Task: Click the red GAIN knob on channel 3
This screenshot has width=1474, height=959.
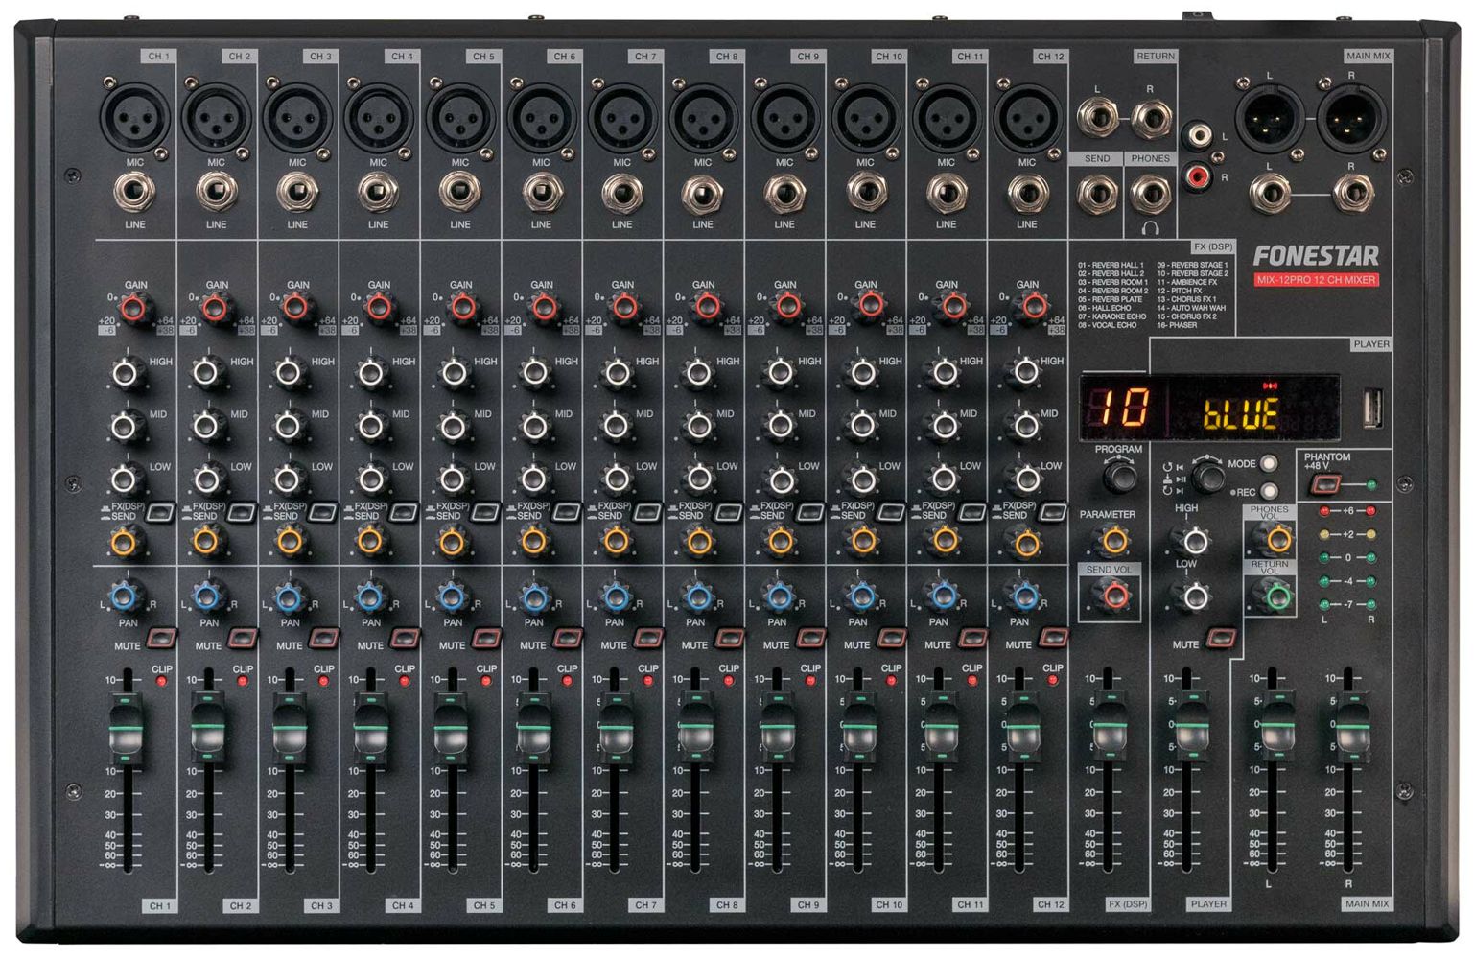Action: [x=296, y=308]
